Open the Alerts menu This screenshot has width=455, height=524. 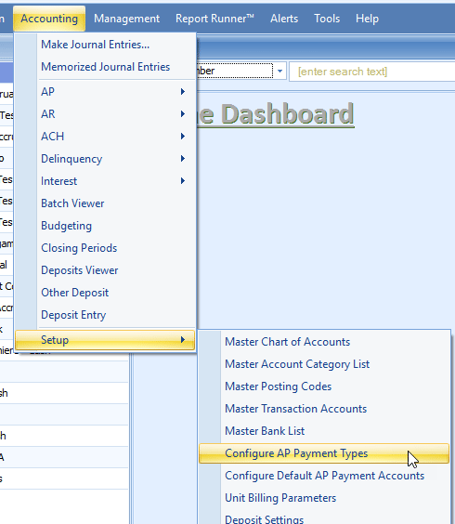point(284,19)
